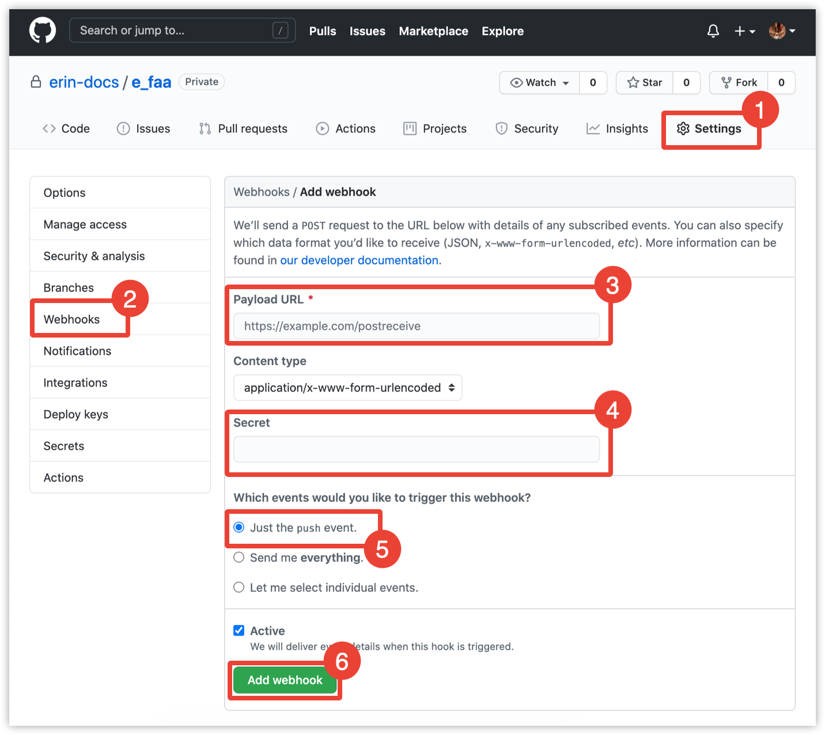
Task: Select Deploy keys in sidebar
Action: 75,414
